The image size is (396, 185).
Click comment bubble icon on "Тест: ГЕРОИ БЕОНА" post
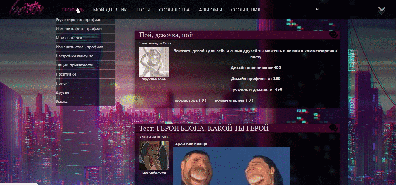point(334,128)
